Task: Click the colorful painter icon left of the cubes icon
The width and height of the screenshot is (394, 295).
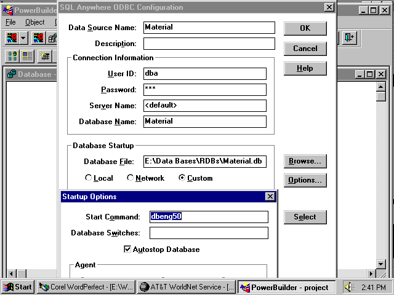Action: [38, 38]
